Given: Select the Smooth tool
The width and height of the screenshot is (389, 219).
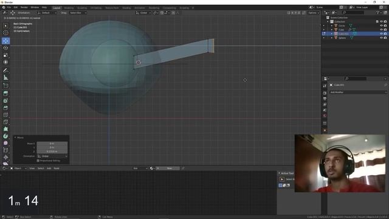Looking at the screenshot, I should (x=5, y=143).
